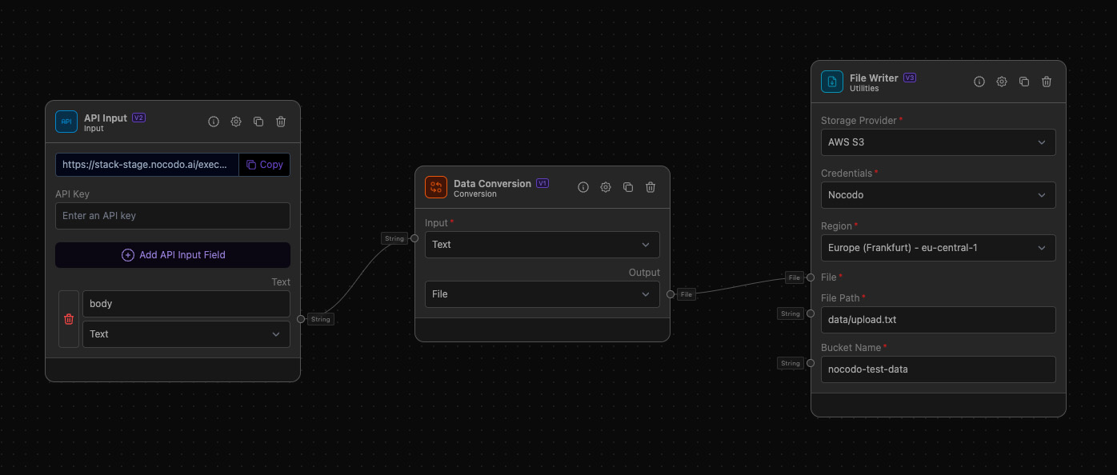
Task: Open Data Conversion Input dropdown set to Text
Action: coord(542,245)
